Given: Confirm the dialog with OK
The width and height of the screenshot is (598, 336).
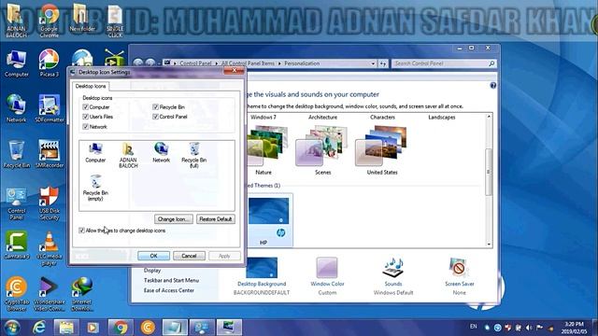Looking at the screenshot, I should pyautogui.click(x=153, y=256).
